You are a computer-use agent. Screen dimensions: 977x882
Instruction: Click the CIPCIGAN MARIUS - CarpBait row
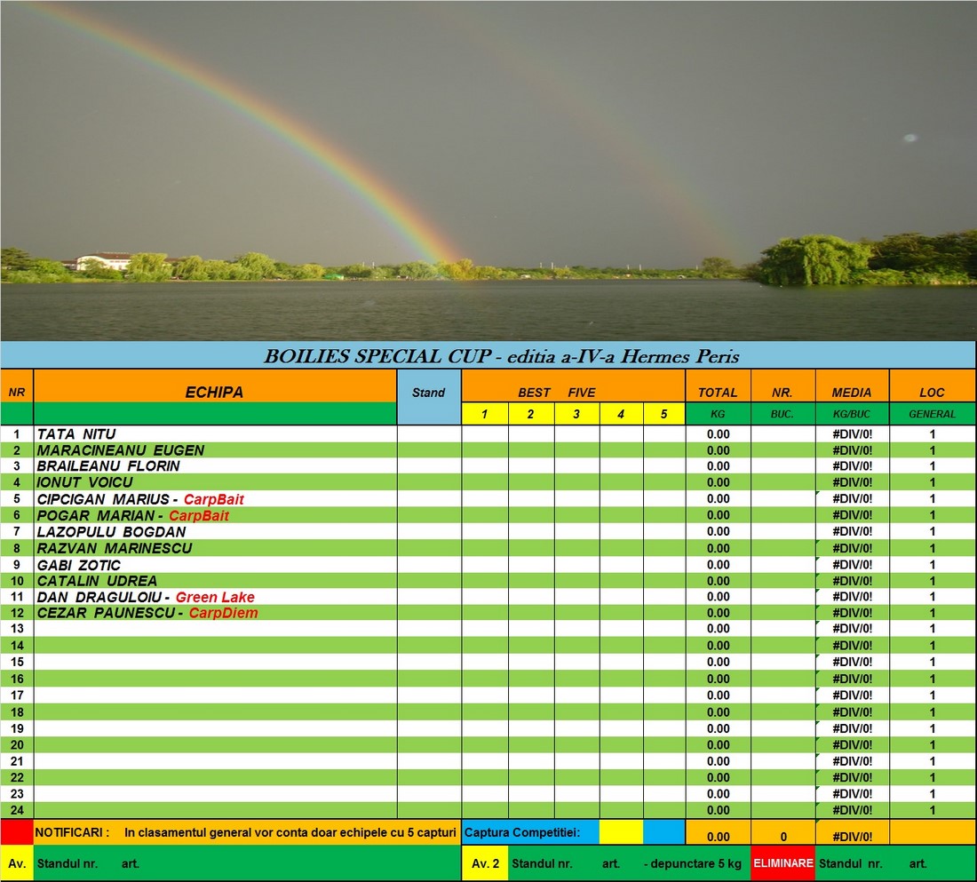click(x=140, y=499)
